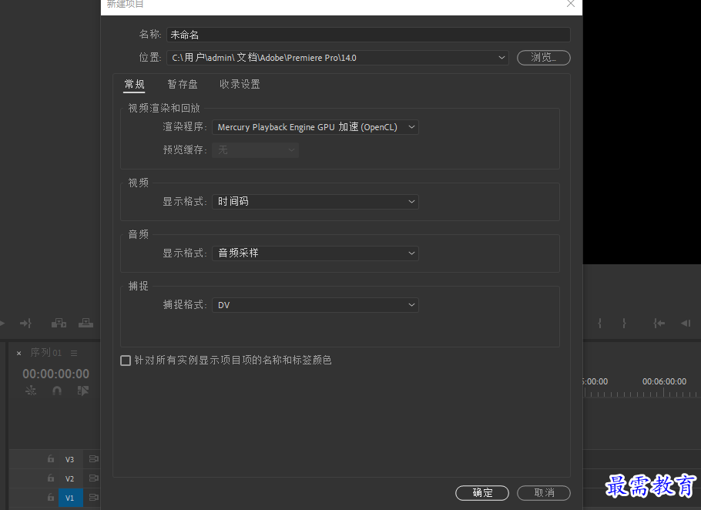
Task: Confirm with the 确定 button
Action: pyautogui.click(x=482, y=492)
